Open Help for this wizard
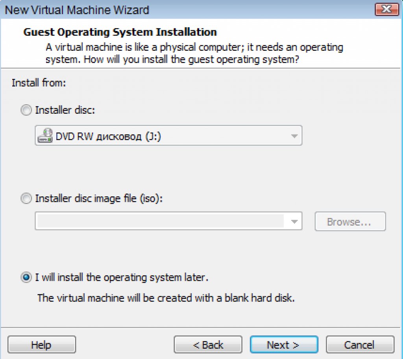Viewport: 403px width, 359px height. click(42, 345)
